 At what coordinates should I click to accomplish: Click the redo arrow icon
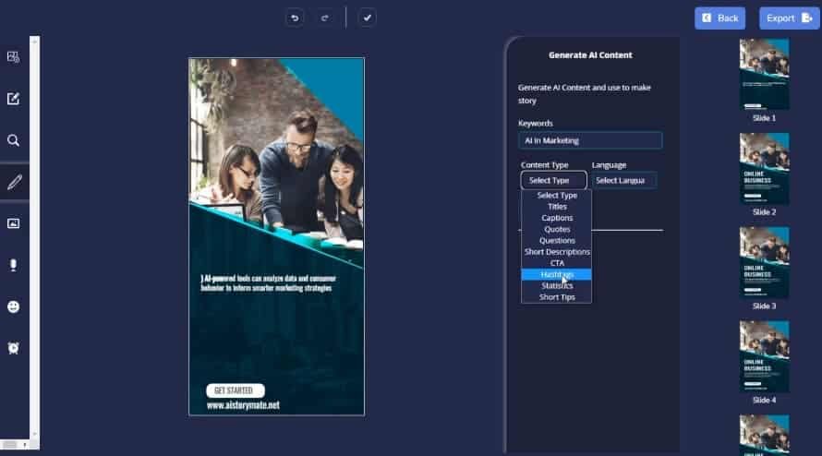(x=325, y=18)
